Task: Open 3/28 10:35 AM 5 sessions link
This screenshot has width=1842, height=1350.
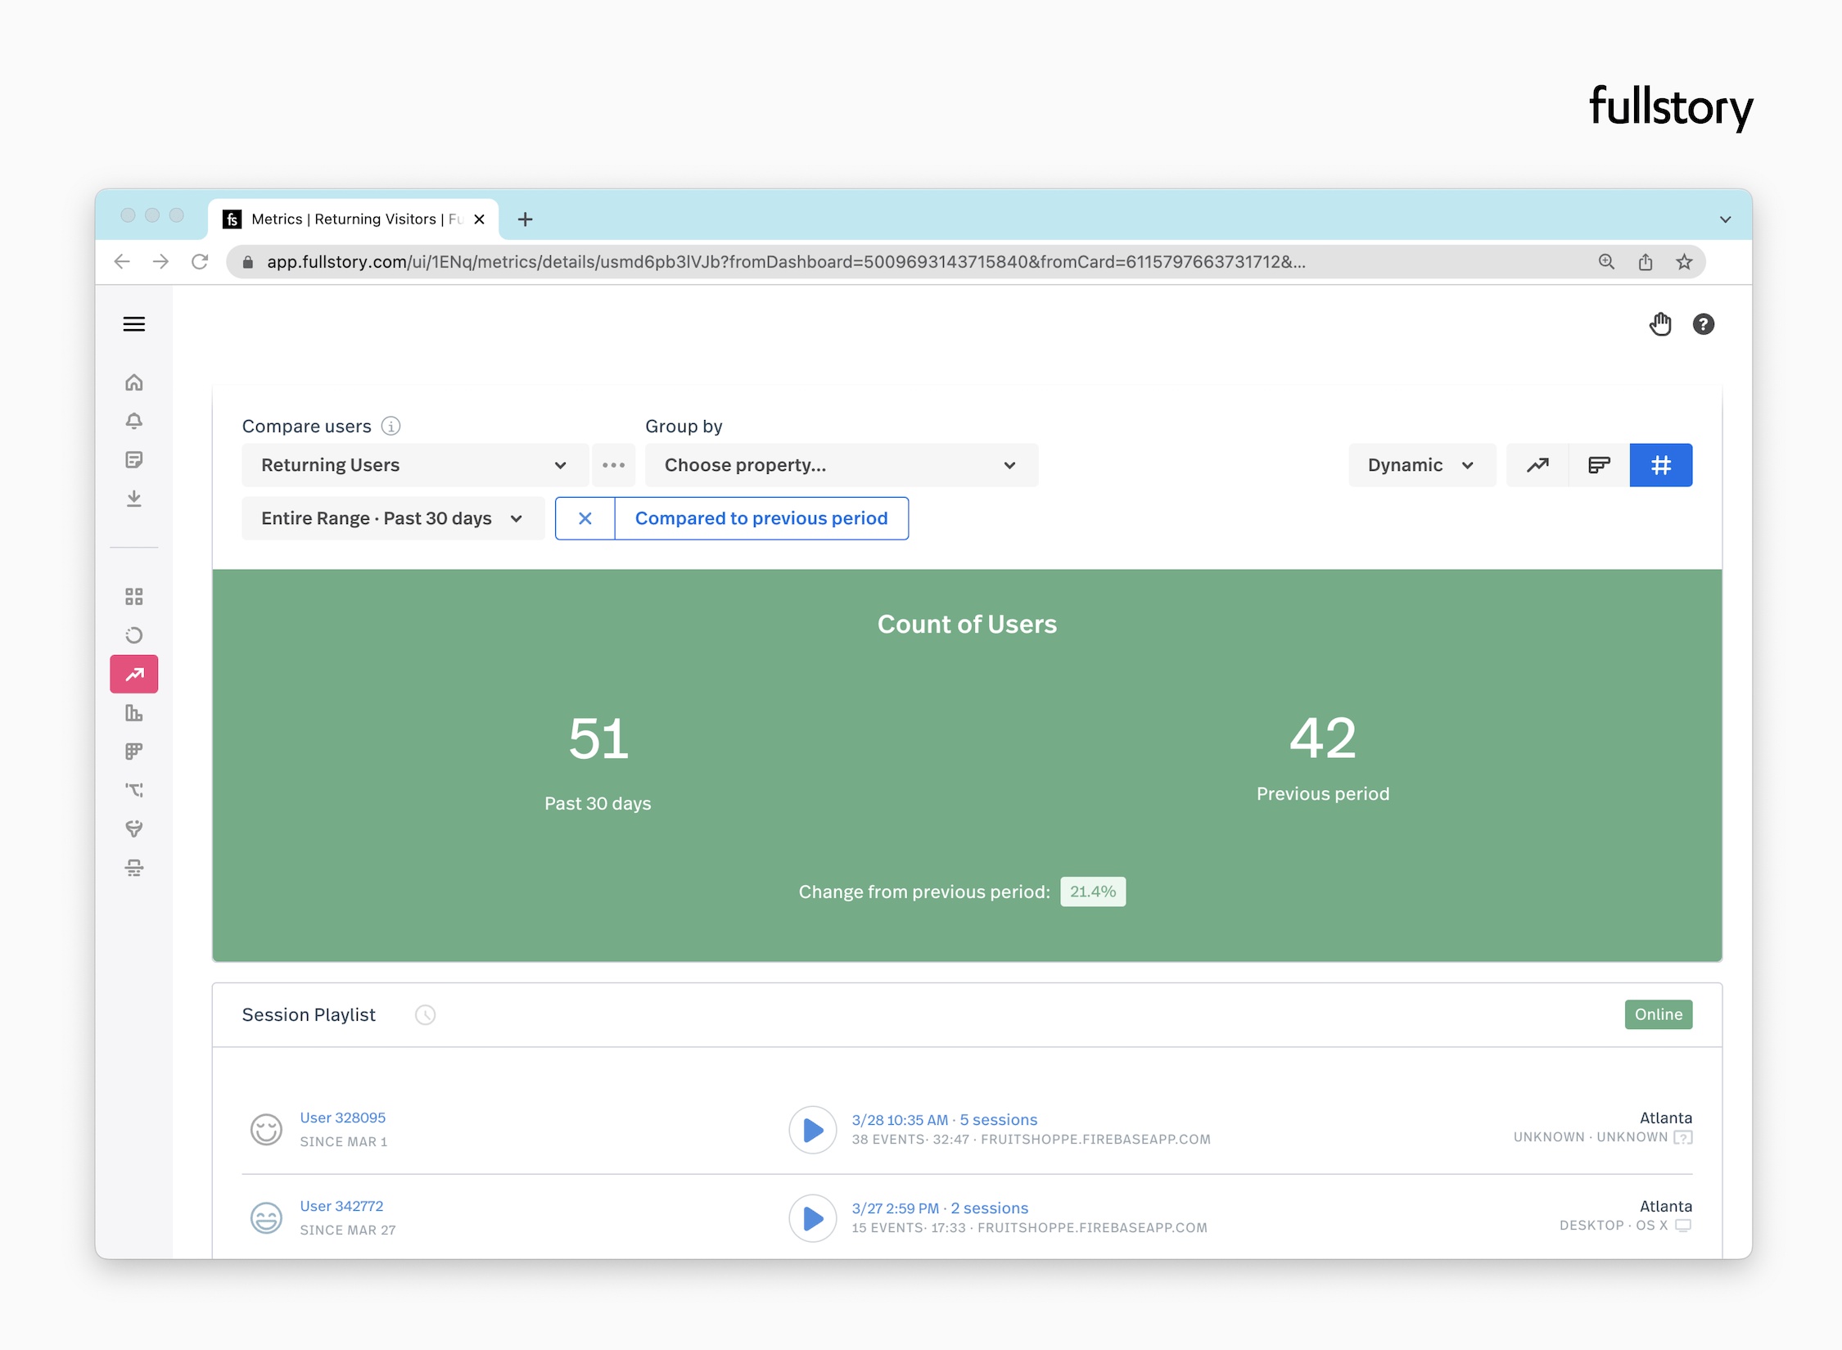Action: point(945,1119)
